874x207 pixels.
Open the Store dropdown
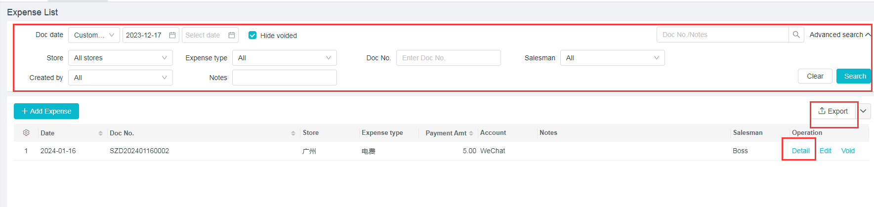coord(120,58)
